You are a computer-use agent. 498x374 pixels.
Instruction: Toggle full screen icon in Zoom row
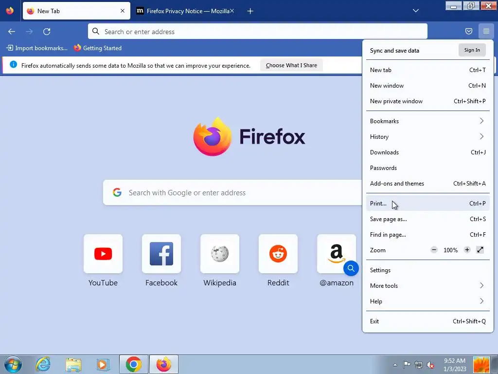(480, 250)
